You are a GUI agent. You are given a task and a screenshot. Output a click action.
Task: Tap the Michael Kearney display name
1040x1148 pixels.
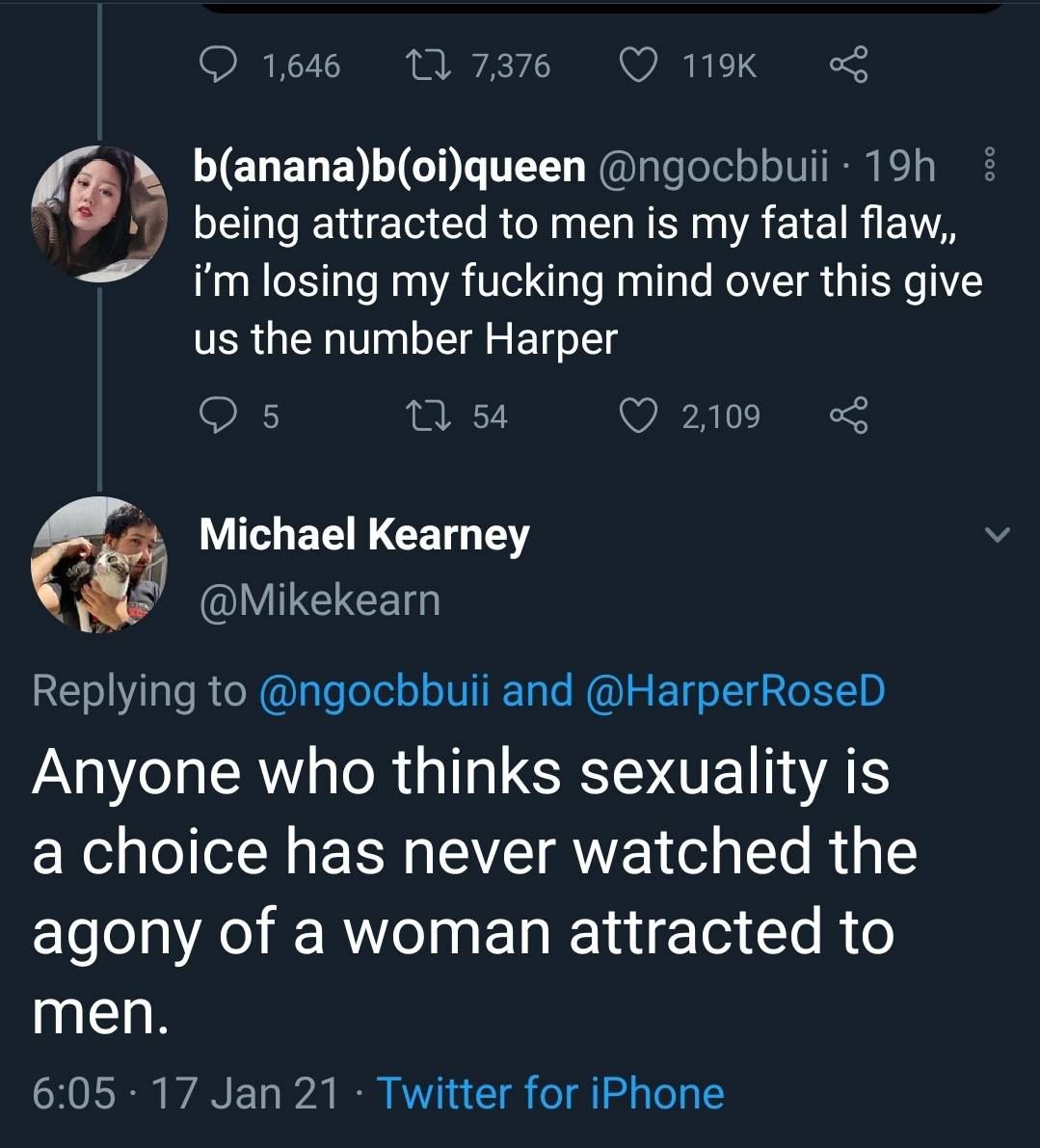[363, 533]
